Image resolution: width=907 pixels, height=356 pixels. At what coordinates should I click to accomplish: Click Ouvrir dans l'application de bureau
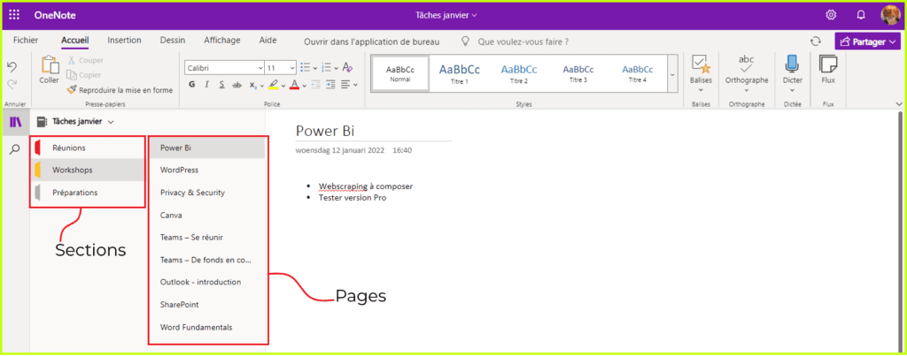[x=372, y=42]
